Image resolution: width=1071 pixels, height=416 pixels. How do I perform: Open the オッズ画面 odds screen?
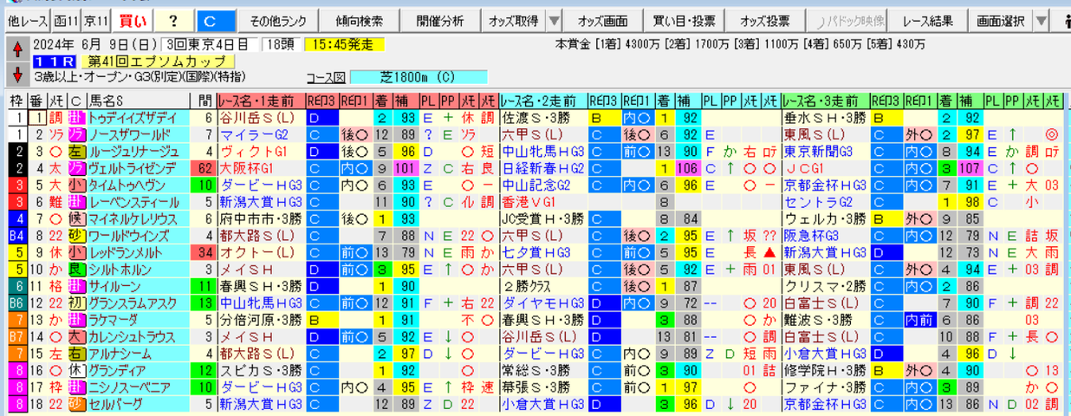pyautogui.click(x=604, y=20)
